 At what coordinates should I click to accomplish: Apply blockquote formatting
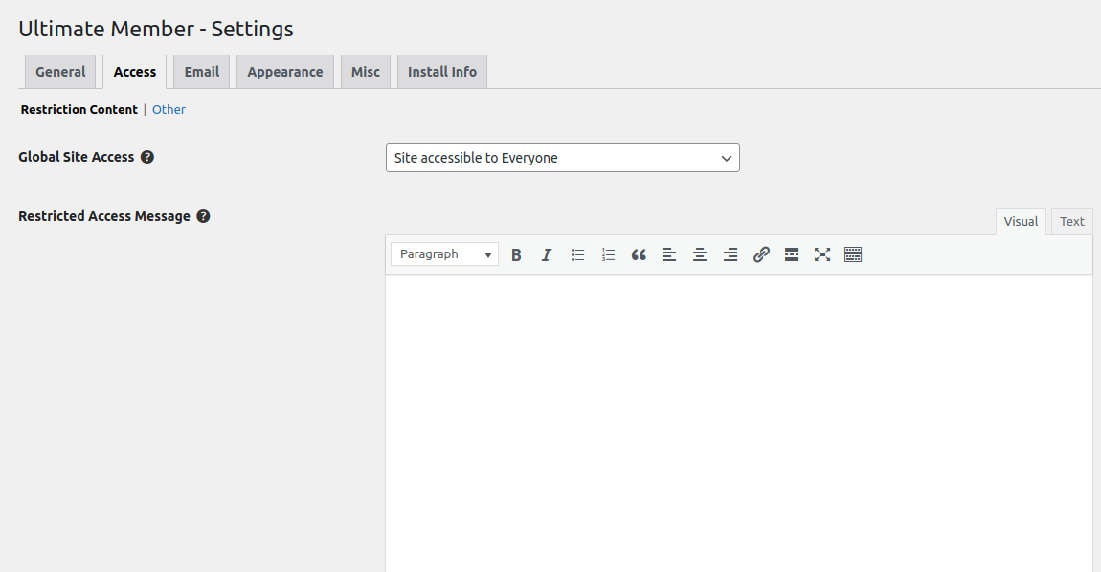(x=639, y=254)
